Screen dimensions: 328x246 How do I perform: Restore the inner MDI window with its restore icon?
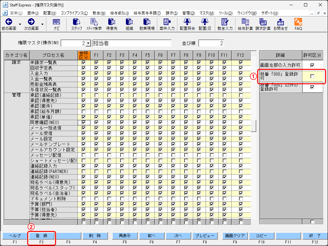318,13
